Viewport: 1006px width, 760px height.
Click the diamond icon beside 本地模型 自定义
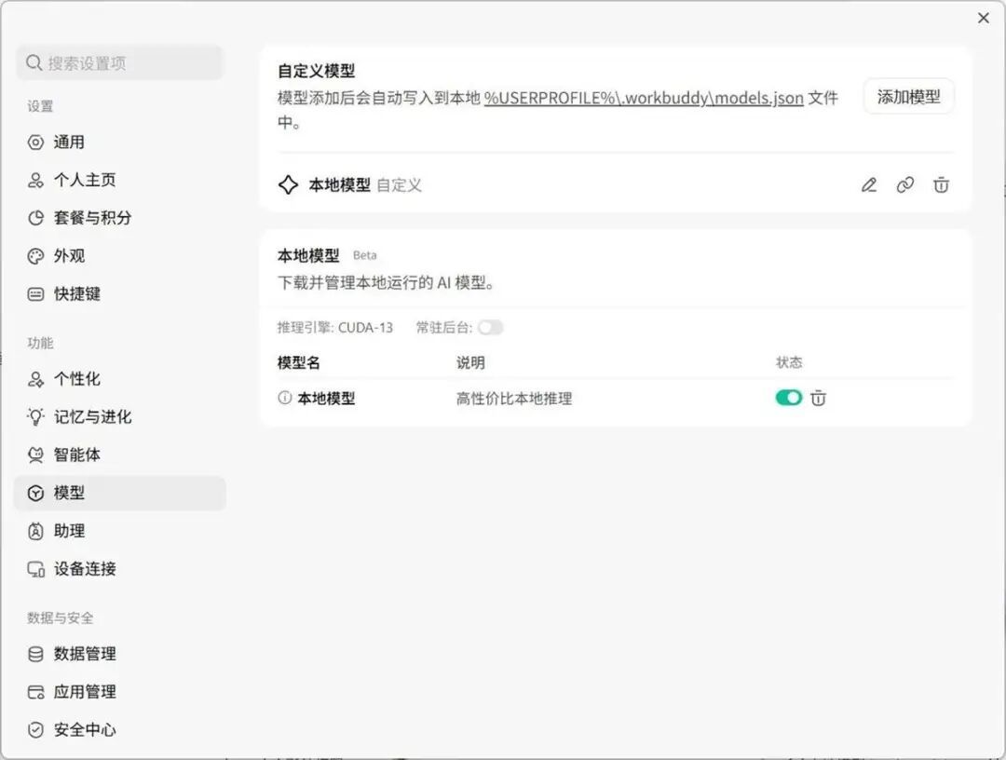point(288,184)
